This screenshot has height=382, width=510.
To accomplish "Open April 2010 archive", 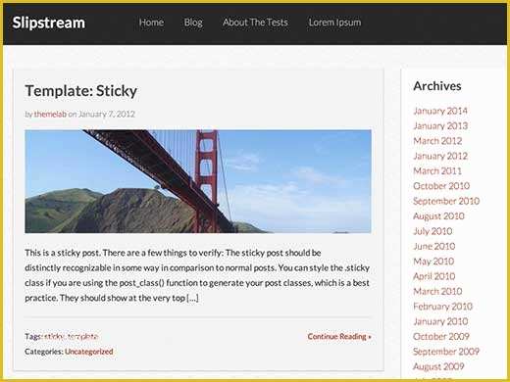I will 434,276.
